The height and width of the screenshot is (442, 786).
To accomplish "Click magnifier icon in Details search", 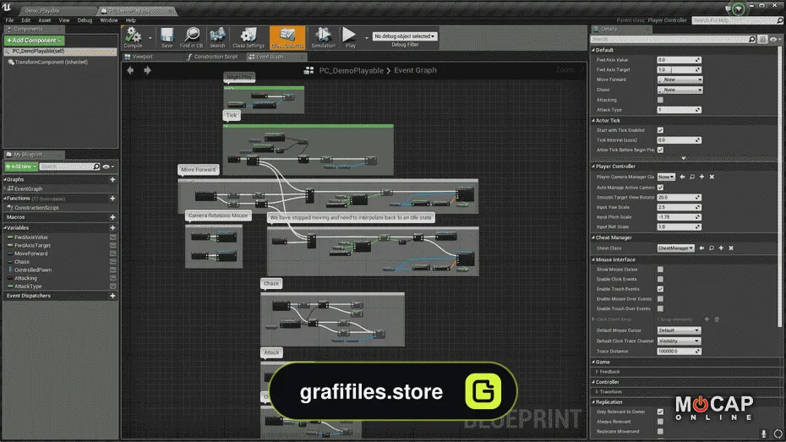I will [x=752, y=39].
